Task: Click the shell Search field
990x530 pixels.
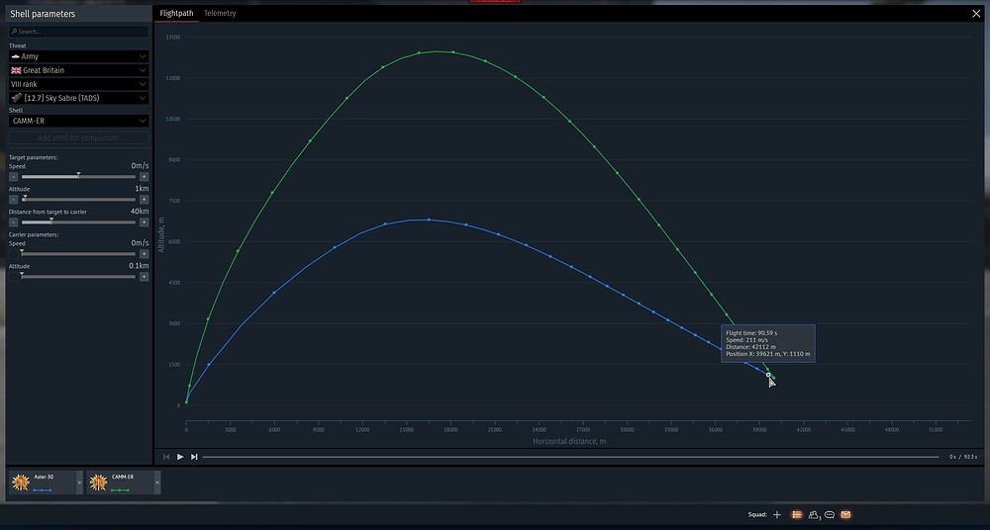Action: [79, 32]
